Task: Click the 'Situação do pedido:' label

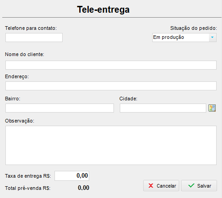Action: pos(194,28)
